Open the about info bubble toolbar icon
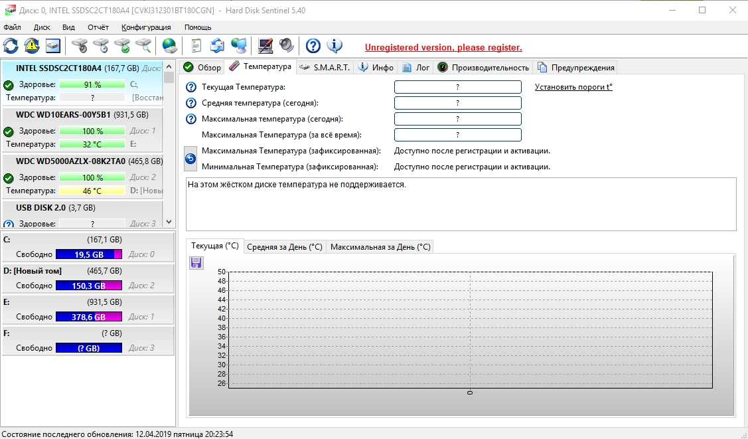Image resolution: width=748 pixels, height=439 pixels. pyautogui.click(x=335, y=46)
